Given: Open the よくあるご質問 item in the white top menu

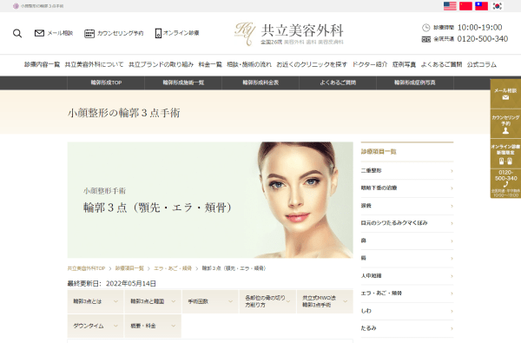Looking at the screenshot, I should [441, 64].
